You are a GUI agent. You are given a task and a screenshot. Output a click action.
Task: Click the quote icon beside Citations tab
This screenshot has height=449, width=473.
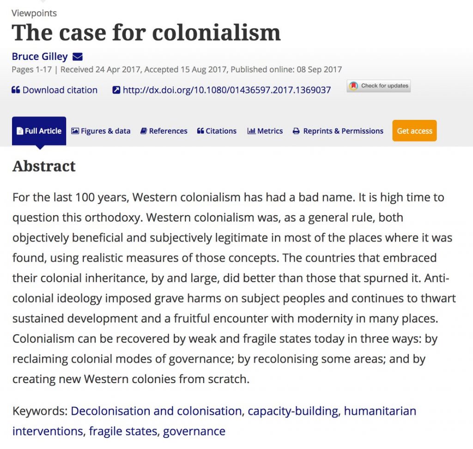200,131
